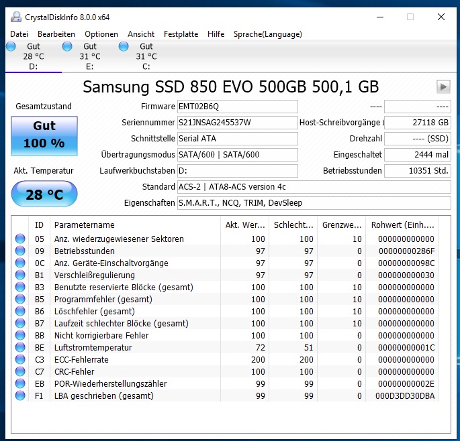The image size is (460, 441).
Task: Click the Akt. Temperatur label
Action: pyautogui.click(x=44, y=170)
